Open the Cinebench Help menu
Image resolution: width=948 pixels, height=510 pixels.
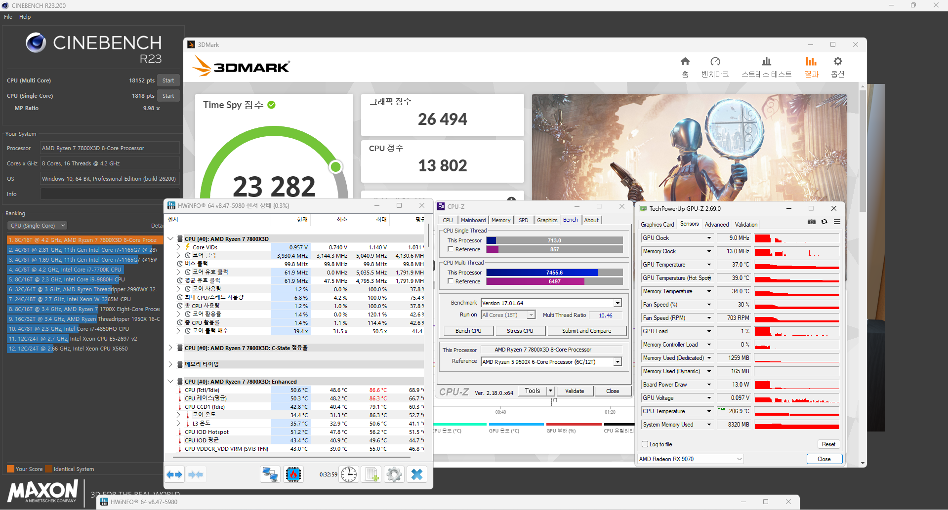pyautogui.click(x=25, y=17)
